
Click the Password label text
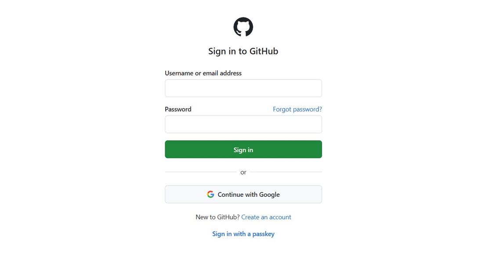178,109
